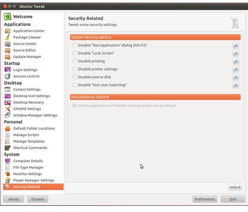Click reset icon beside Disable printer settings
Viewport: 248px width, 212px height.
[236, 69]
